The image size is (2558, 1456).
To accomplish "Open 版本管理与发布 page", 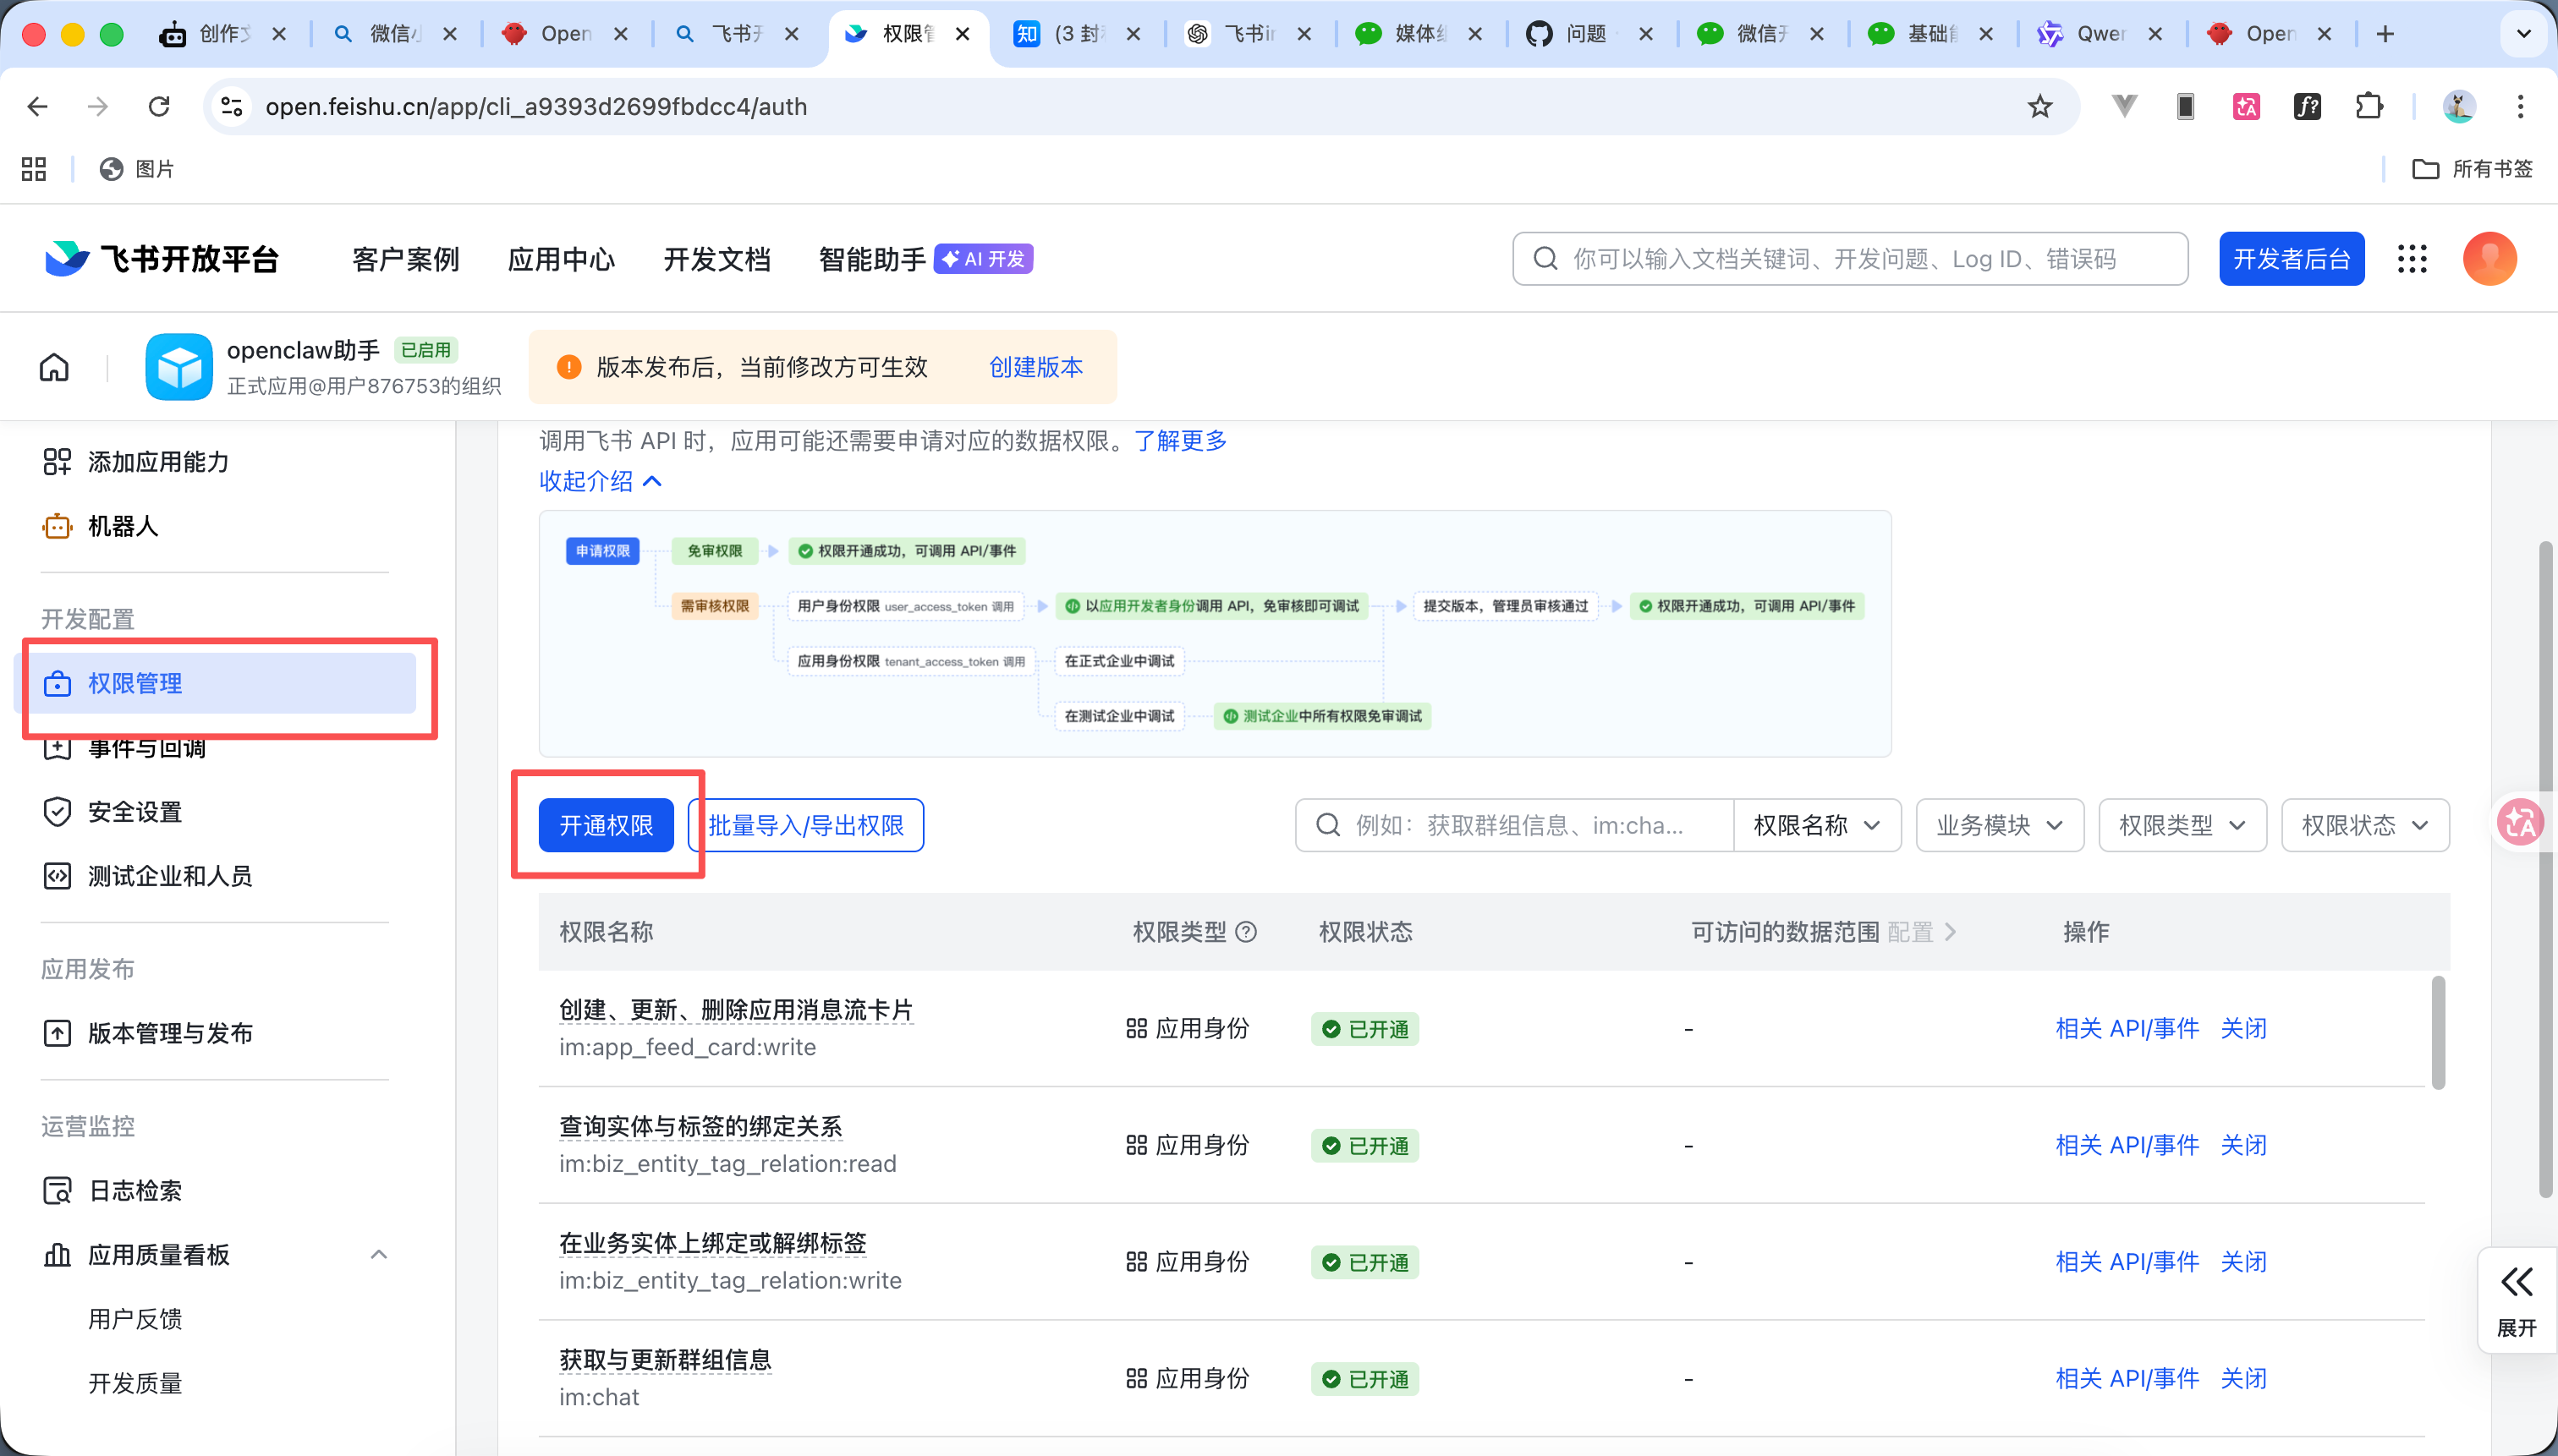I will (x=170, y=1033).
